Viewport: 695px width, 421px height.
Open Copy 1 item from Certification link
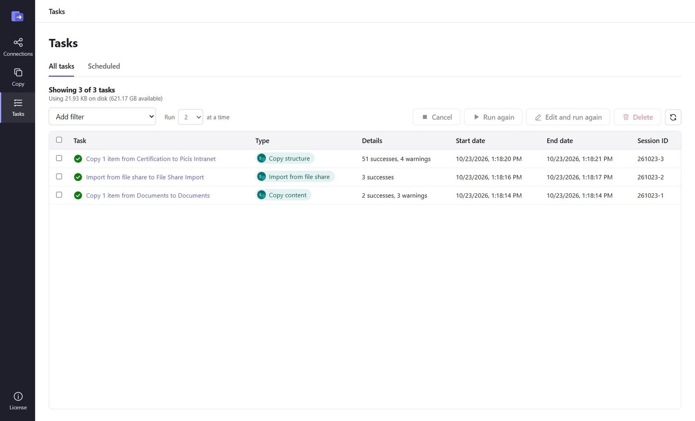(x=151, y=159)
